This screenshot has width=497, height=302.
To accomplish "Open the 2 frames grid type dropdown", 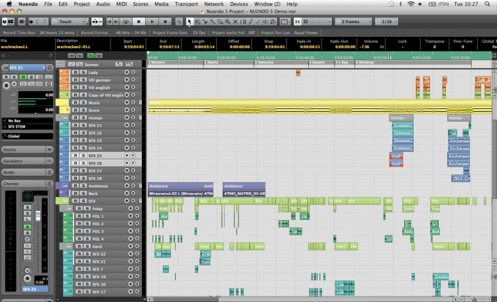I will point(353,22).
